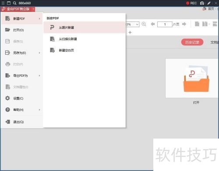Click the page number input field

[x=165, y=24]
